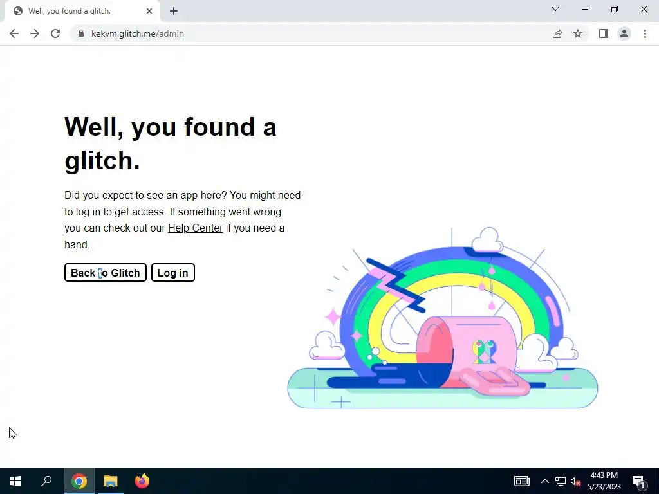This screenshot has height=494, width=659.
Task: Click the browser forward arrow
Action: 35,33
